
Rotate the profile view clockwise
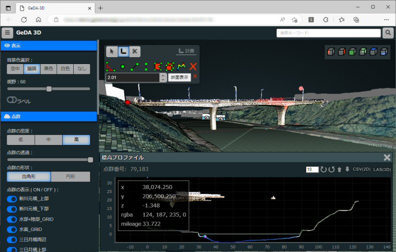[x=323, y=169]
